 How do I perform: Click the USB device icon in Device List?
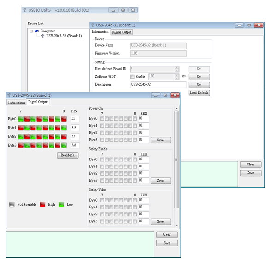click(43, 36)
